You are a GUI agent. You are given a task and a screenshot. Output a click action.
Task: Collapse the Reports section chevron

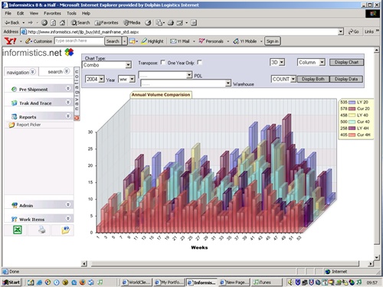pos(68,116)
